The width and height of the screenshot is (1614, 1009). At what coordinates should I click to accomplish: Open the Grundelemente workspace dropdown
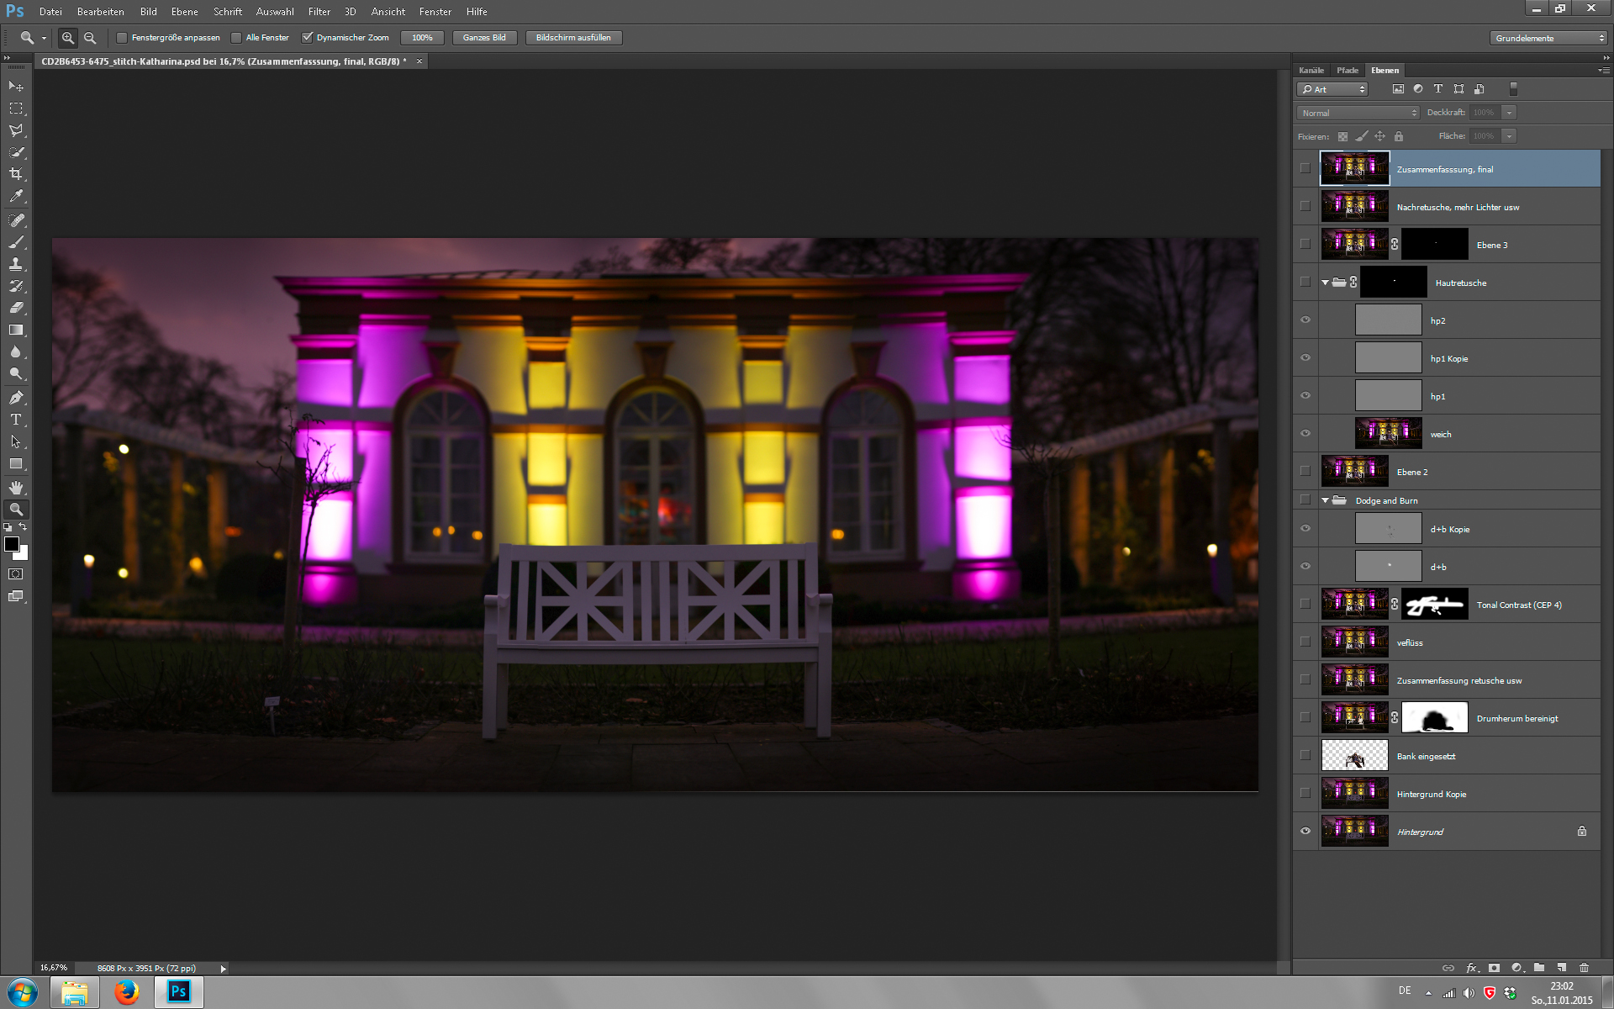[x=1548, y=38]
